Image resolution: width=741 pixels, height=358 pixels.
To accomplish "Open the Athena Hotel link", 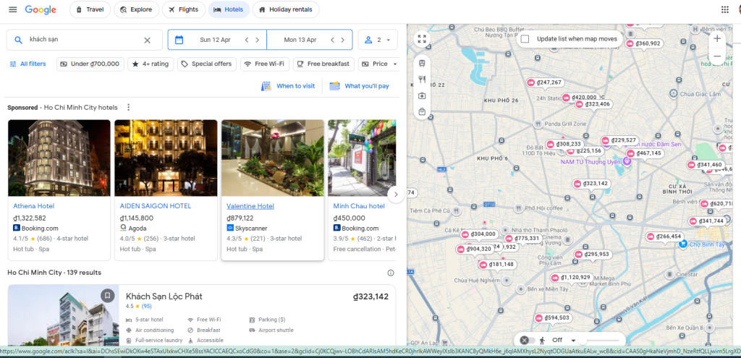I will coord(33,206).
